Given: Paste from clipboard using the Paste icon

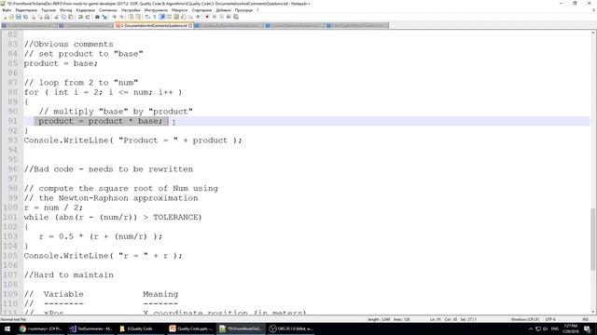Looking at the screenshot, I should click(x=71, y=17).
